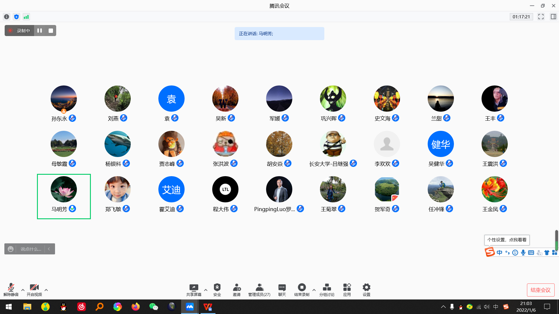559x314 pixels.
Task: Click the 说点什么 chat input box
Action: [31, 249]
